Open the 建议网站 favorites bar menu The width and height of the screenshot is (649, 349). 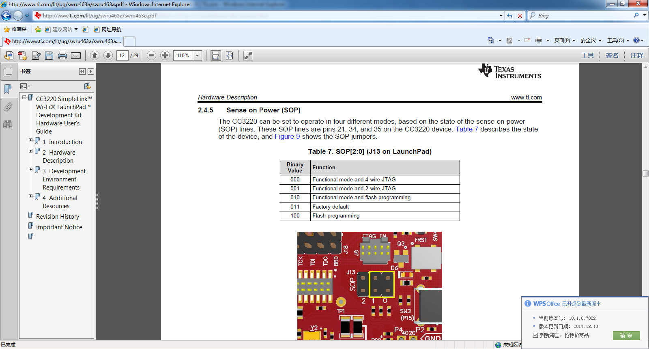(x=61, y=29)
